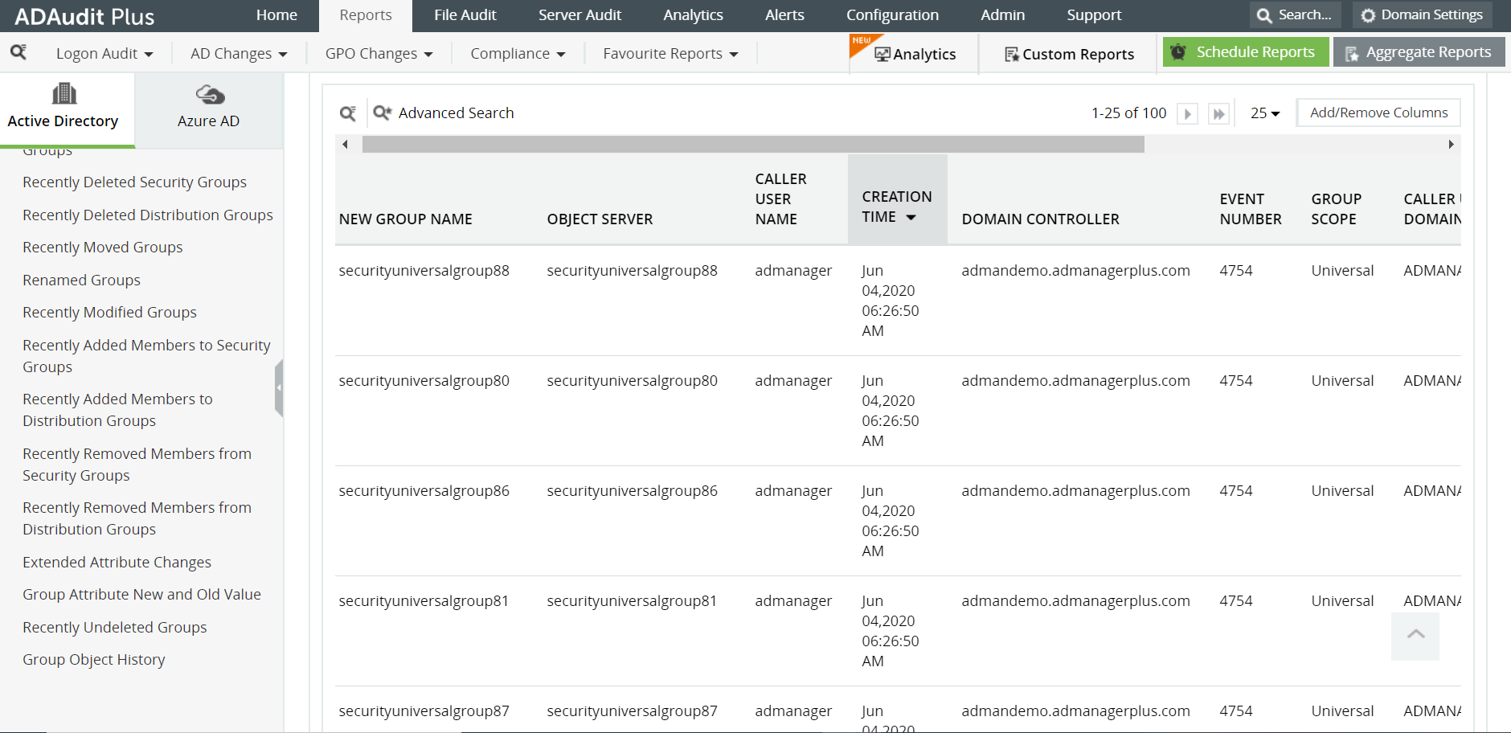Jump to last page of results
1511x733 pixels.
[1218, 113]
